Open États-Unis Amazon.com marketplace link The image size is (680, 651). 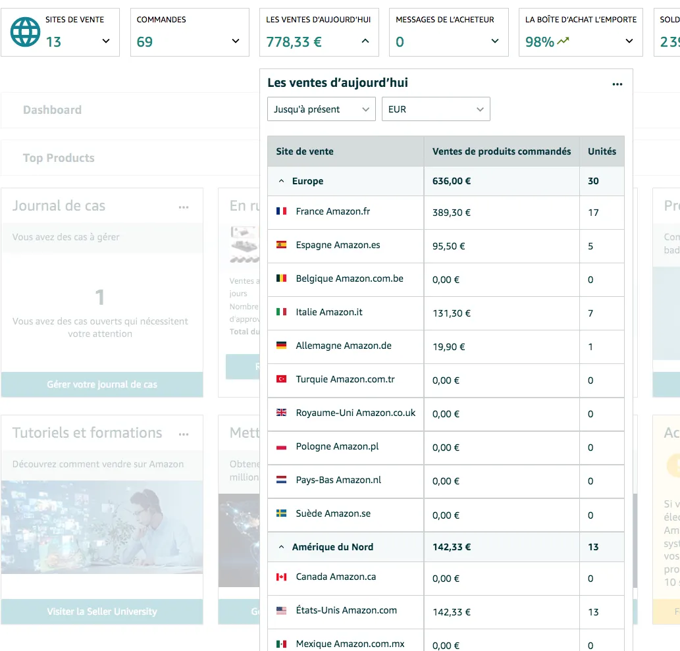(x=346, y=610)
